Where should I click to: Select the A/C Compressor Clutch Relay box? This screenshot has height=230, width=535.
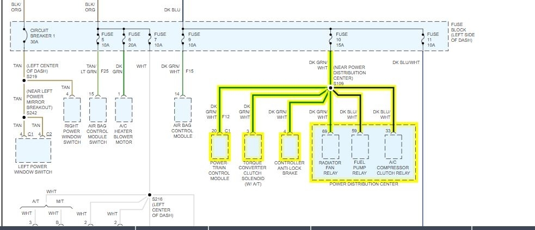pos(393,146)
